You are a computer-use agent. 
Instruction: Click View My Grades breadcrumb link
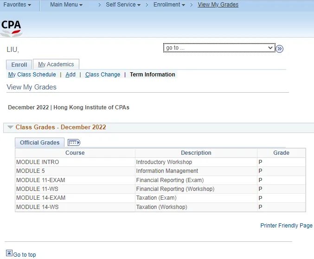(218, 5)
